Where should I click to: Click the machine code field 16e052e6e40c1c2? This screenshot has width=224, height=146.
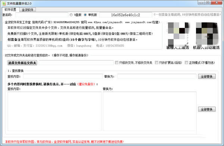pyautogui.click(x=125, y=15)
